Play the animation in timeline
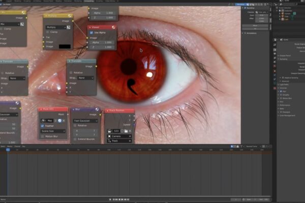 pos(122,199)
